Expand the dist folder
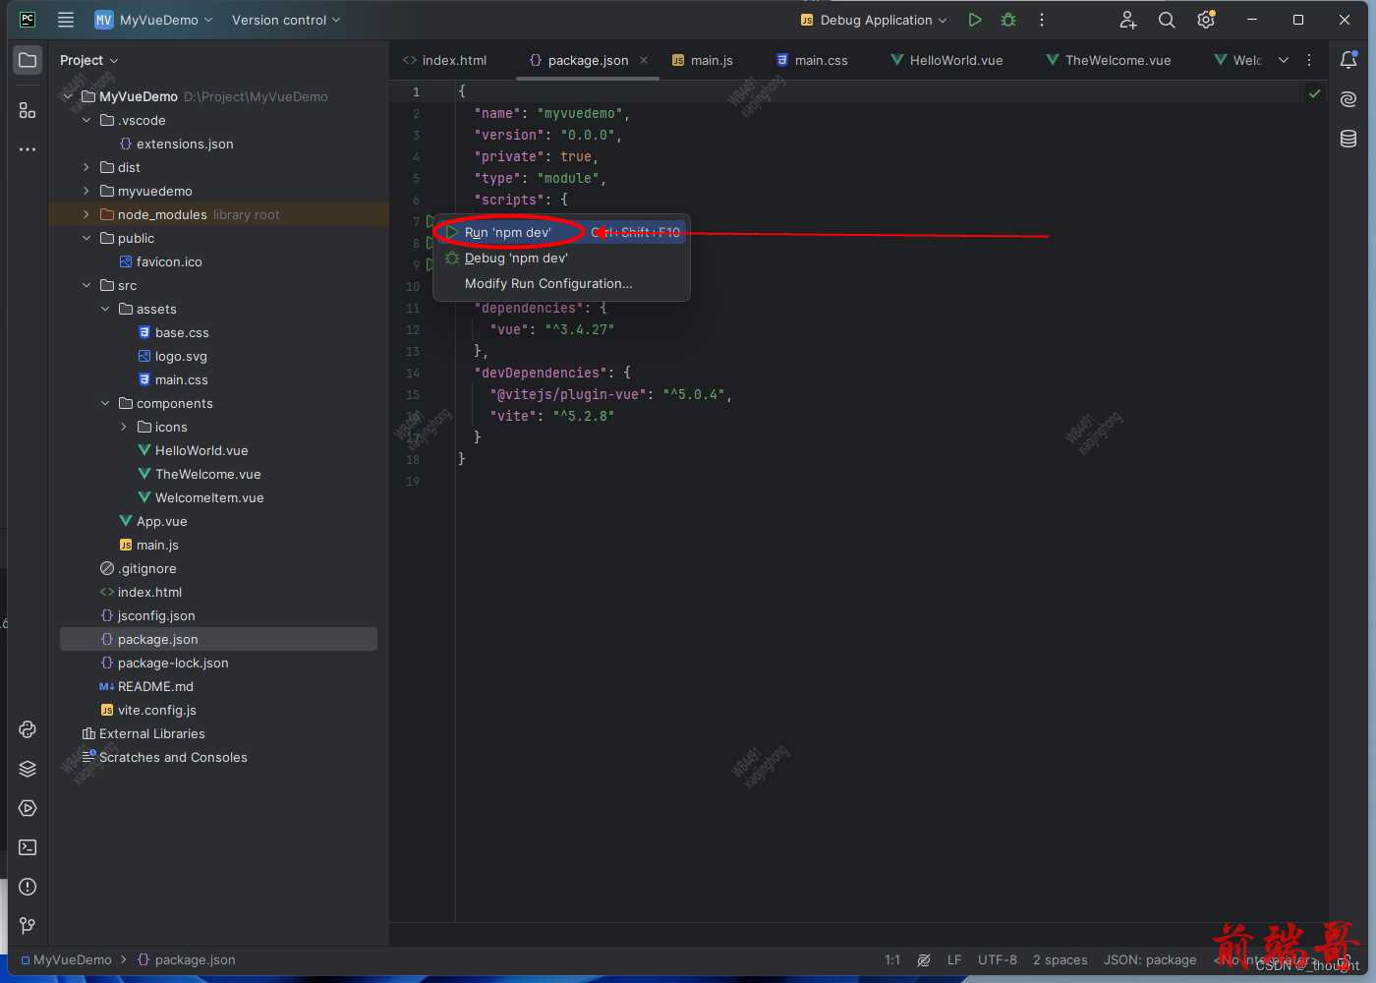This screenshot has width=1376, height=983. click(86, 167)
